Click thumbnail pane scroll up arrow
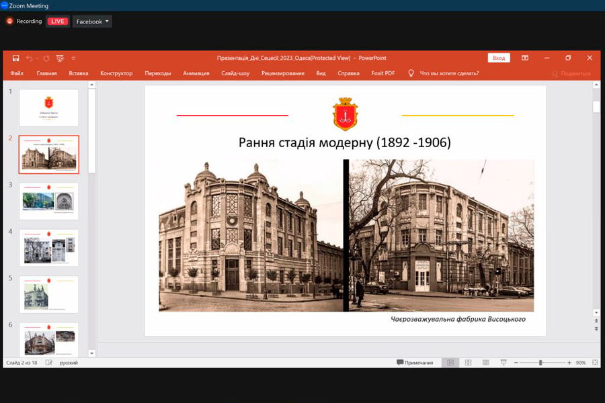Screen dimensions: 605x403 (x=92, y=85)
